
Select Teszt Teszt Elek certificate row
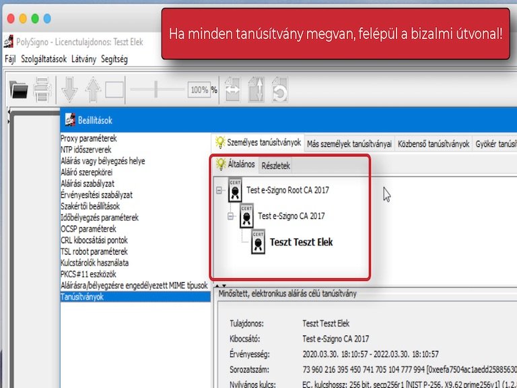[x=301, y=243]
